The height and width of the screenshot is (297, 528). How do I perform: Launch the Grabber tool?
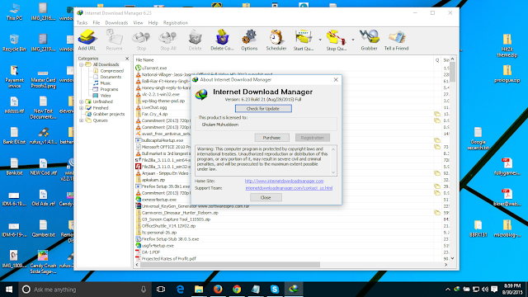tap(369, 40)
